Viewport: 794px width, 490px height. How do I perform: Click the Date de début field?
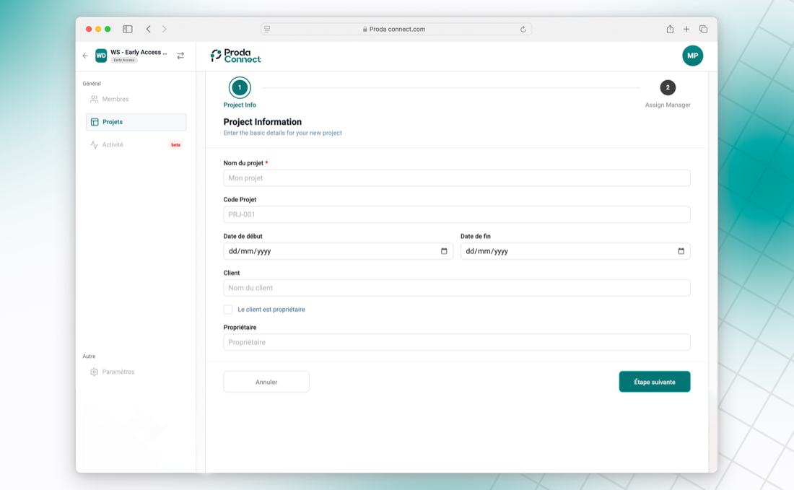[339, 251]
